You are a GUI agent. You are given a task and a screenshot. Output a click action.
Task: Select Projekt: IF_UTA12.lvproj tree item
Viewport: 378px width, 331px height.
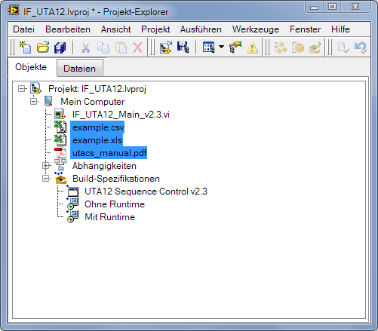97,89
